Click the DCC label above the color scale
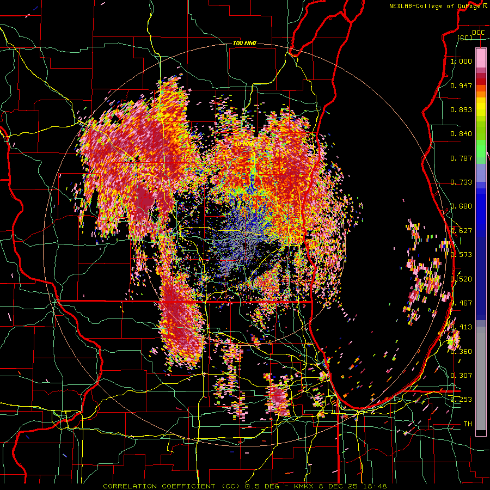 click(x=478, y=33)
